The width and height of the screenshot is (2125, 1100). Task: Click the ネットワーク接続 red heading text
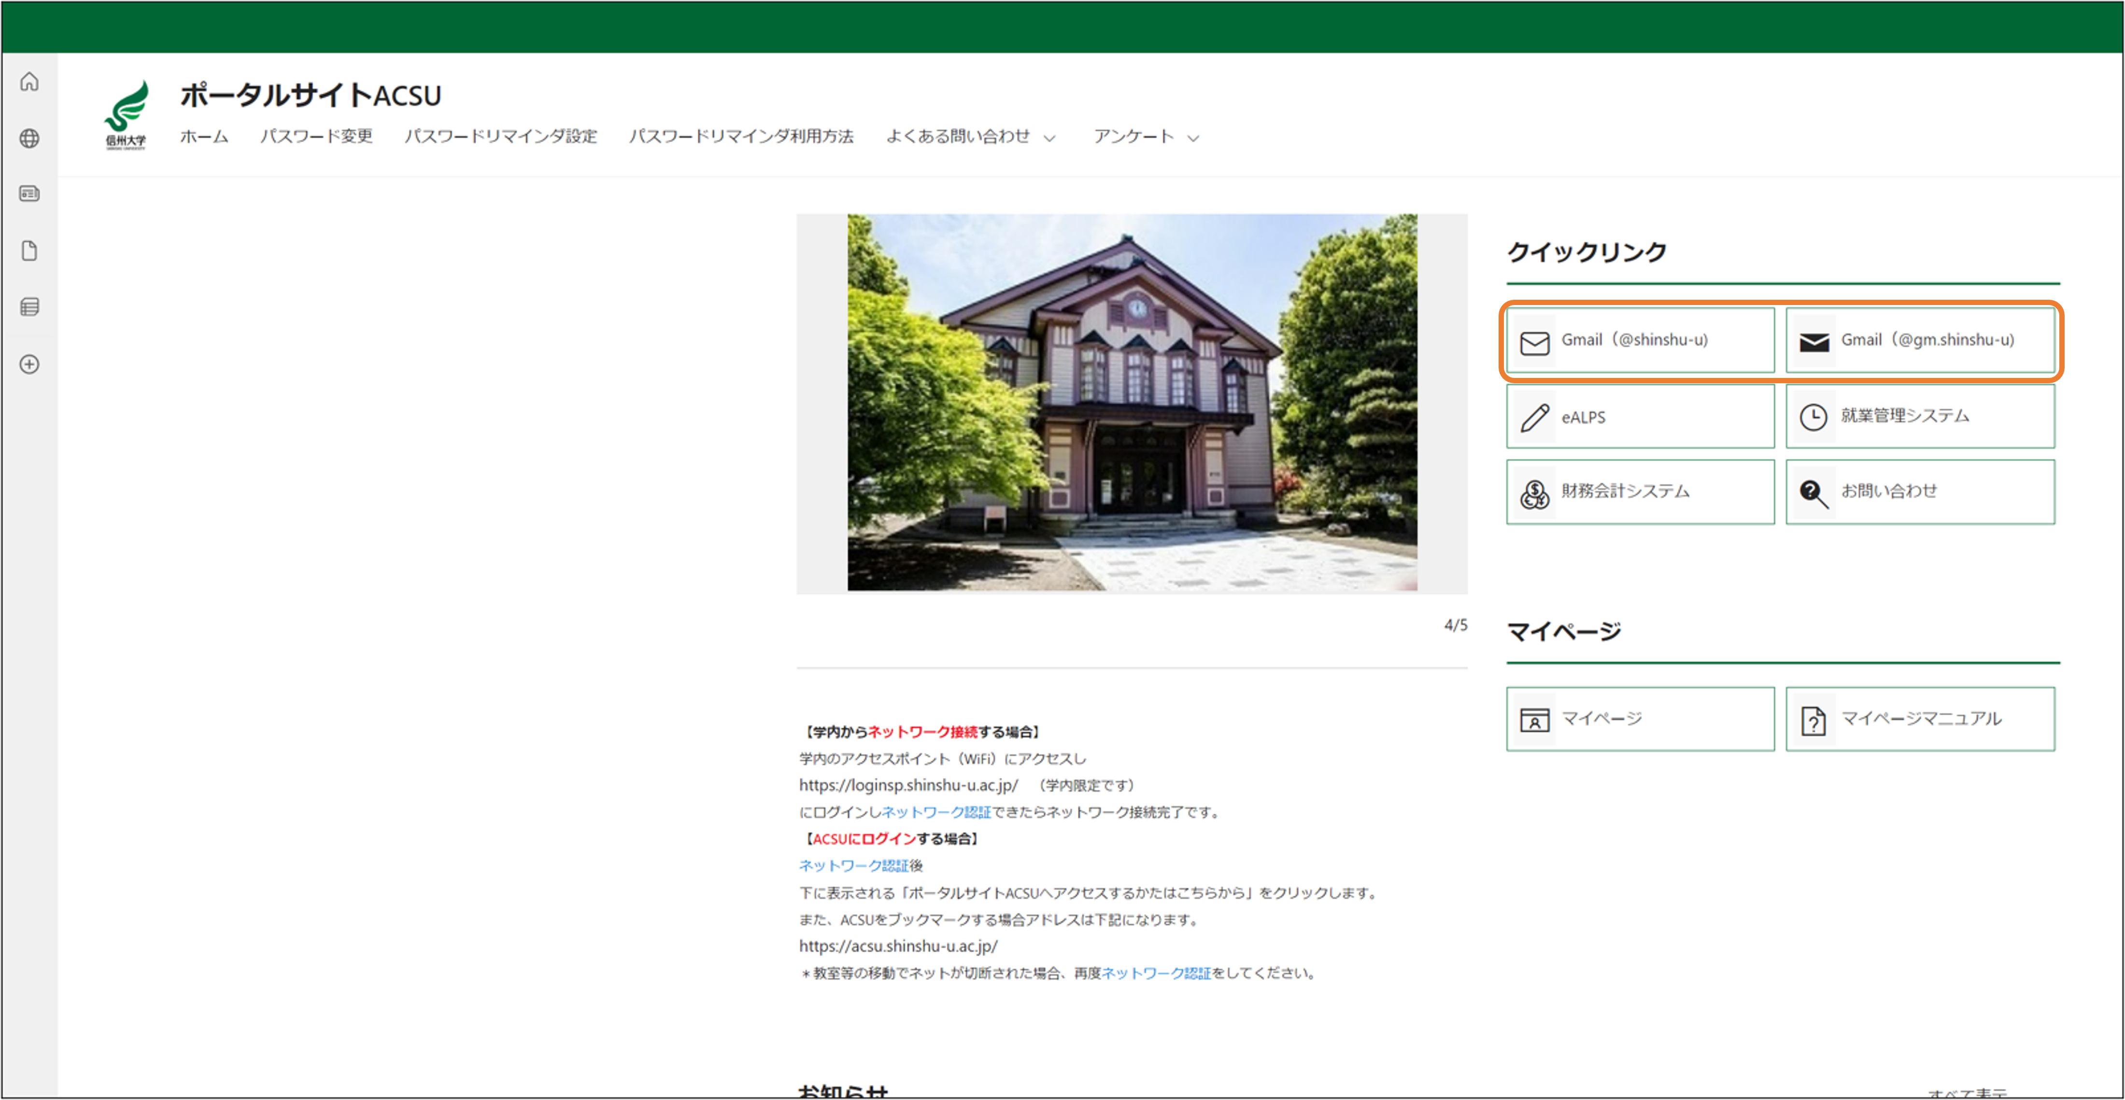point(922,731)
